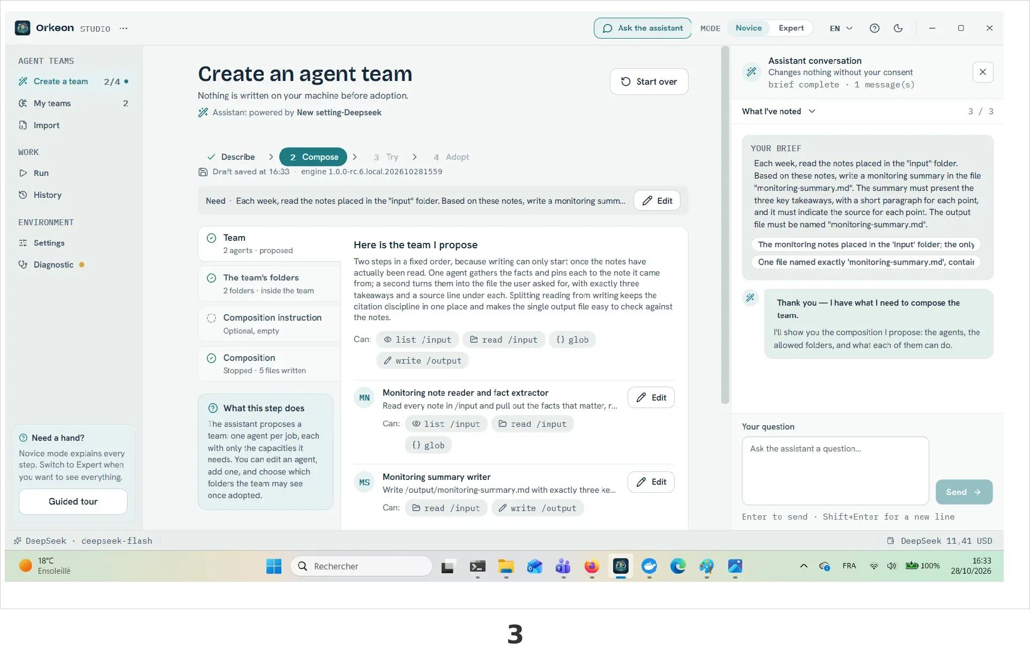Open Outlook from the taskbar
1030x659 pixels.
pyautogui.click(x=534, y=566)
